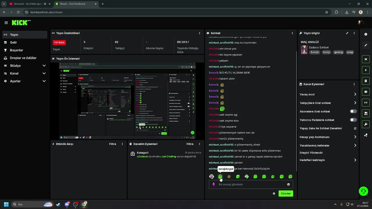372x209 pixels.
Task: Click the pencil icon in right rail
Action: pos(366,45)
